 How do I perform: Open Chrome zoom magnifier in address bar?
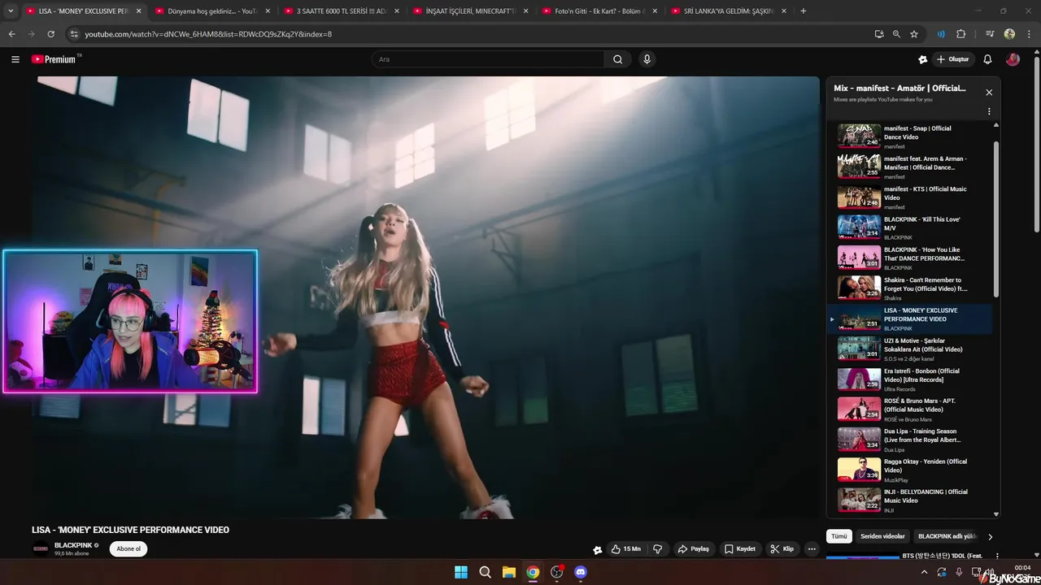[x=896, y=34]
